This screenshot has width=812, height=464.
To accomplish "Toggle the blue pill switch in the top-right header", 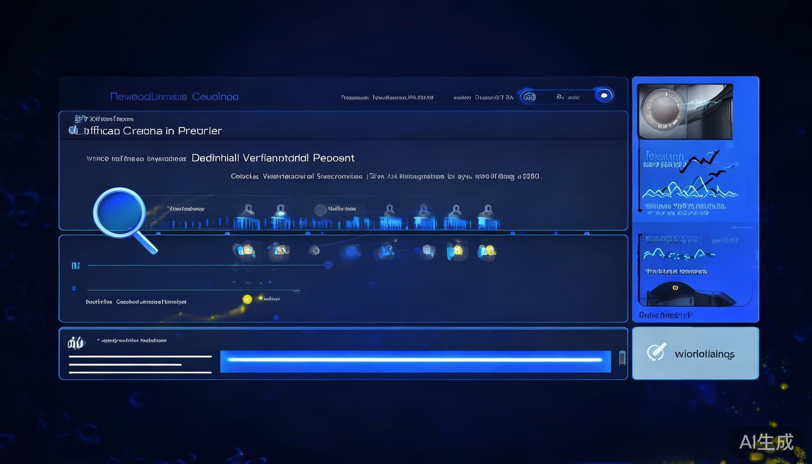I will [604, 95].
